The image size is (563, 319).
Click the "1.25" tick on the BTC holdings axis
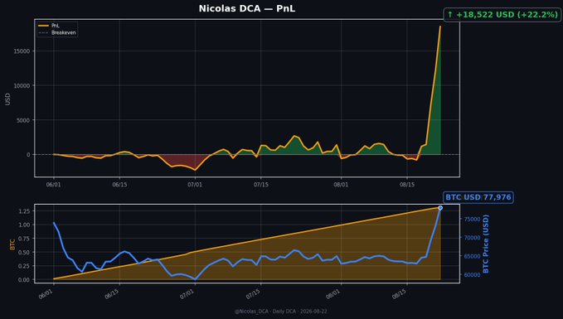25,211
